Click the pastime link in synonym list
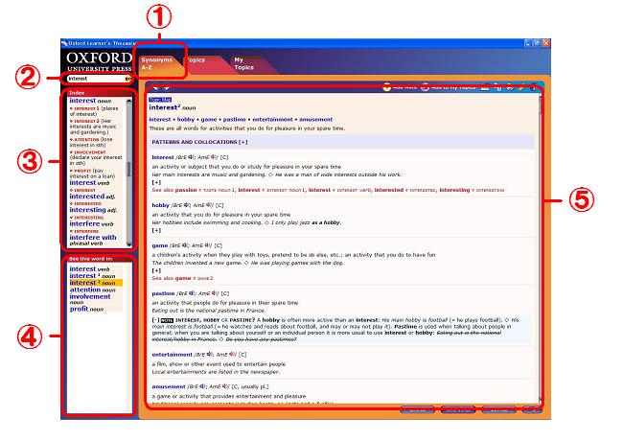This screenshot has height=441, width=623. pos(234,120)
